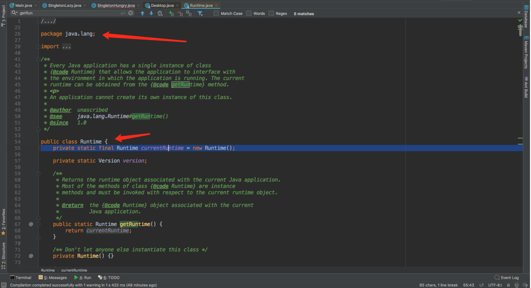This screenshot has width=531, height=288.
Task: Click the vertical editor scrollbar thumb
Action: coord(520,30)
